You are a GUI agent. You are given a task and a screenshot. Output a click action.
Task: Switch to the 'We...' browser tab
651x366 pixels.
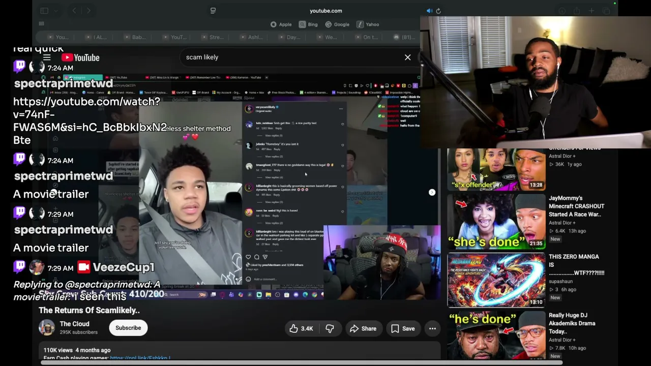(328, 37)
